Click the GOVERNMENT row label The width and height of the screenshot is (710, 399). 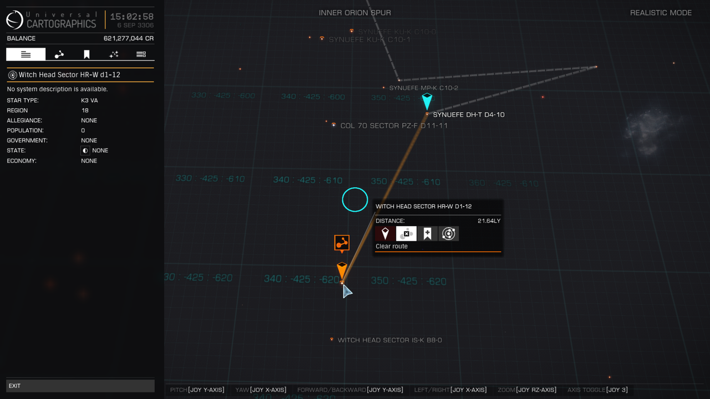25,141
